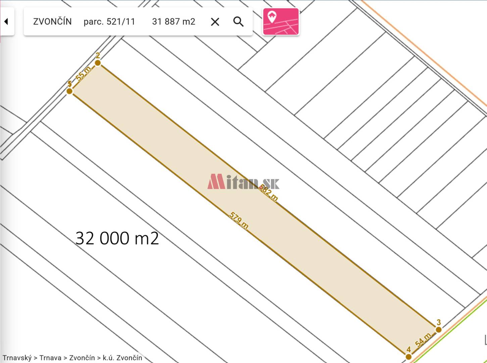487x363 pixels.
Task: Clear the parcel search with the X icon
Action: pos(215,22)
